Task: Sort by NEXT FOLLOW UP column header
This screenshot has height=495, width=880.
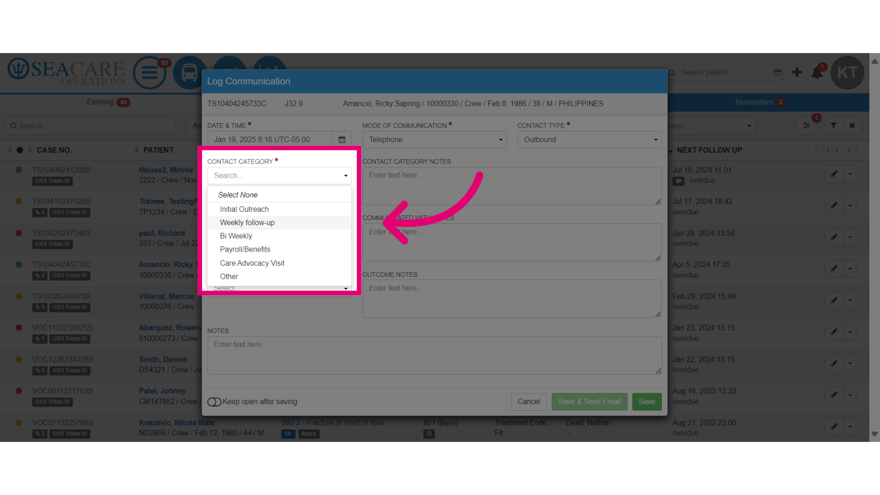Action: pyautogui.click(x=709, y=150)
